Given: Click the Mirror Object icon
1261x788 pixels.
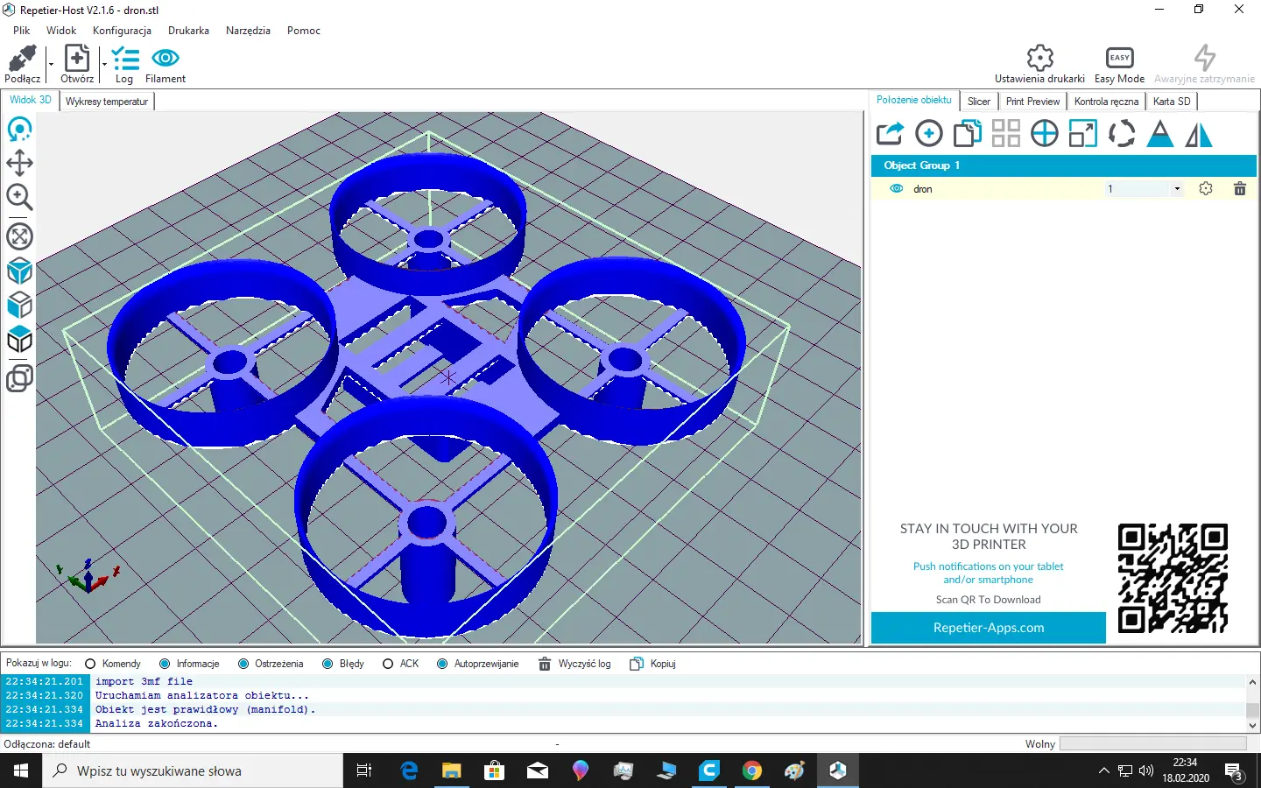Looking at the screenshot, I should [x=1199, y=134].
